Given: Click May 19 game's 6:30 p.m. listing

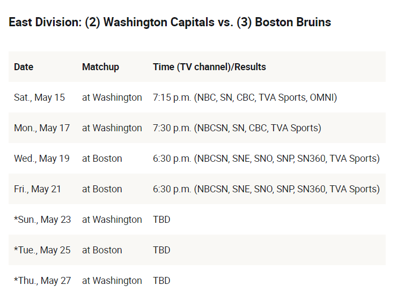Looking at the screenshot, I should [x=266, y=159].
